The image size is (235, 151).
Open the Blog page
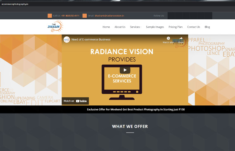point(207,27)
